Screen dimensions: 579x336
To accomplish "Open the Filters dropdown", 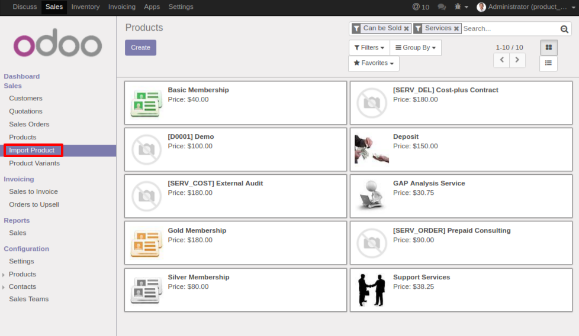I will pos(369,48).
